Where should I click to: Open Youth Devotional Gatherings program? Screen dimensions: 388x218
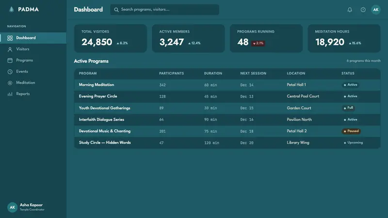[x=227, y=108]
